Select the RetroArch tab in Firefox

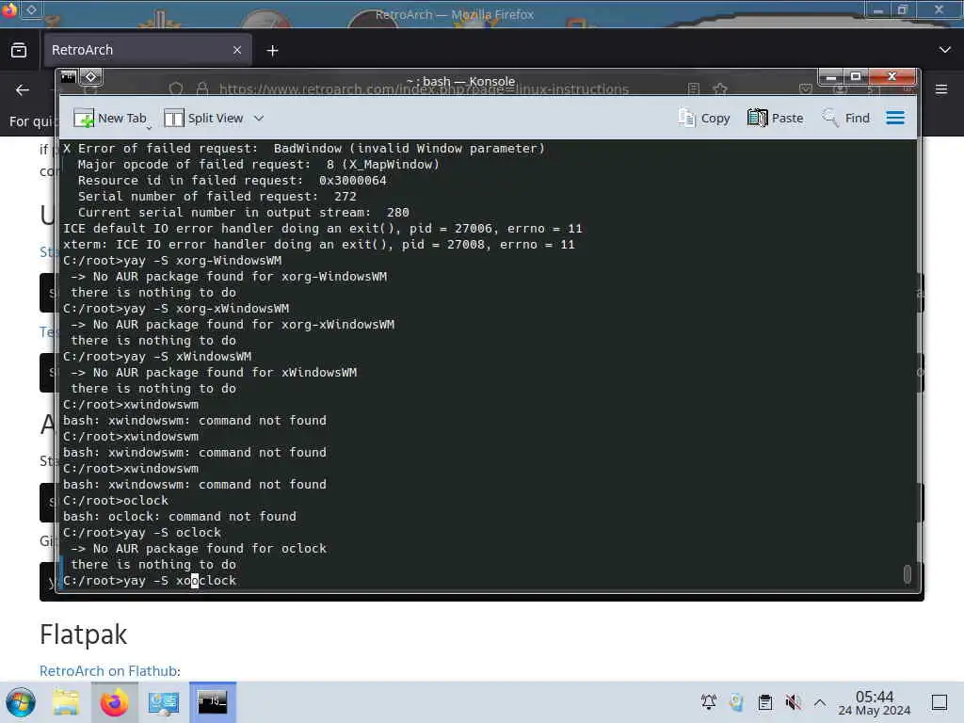coord(148,51)
